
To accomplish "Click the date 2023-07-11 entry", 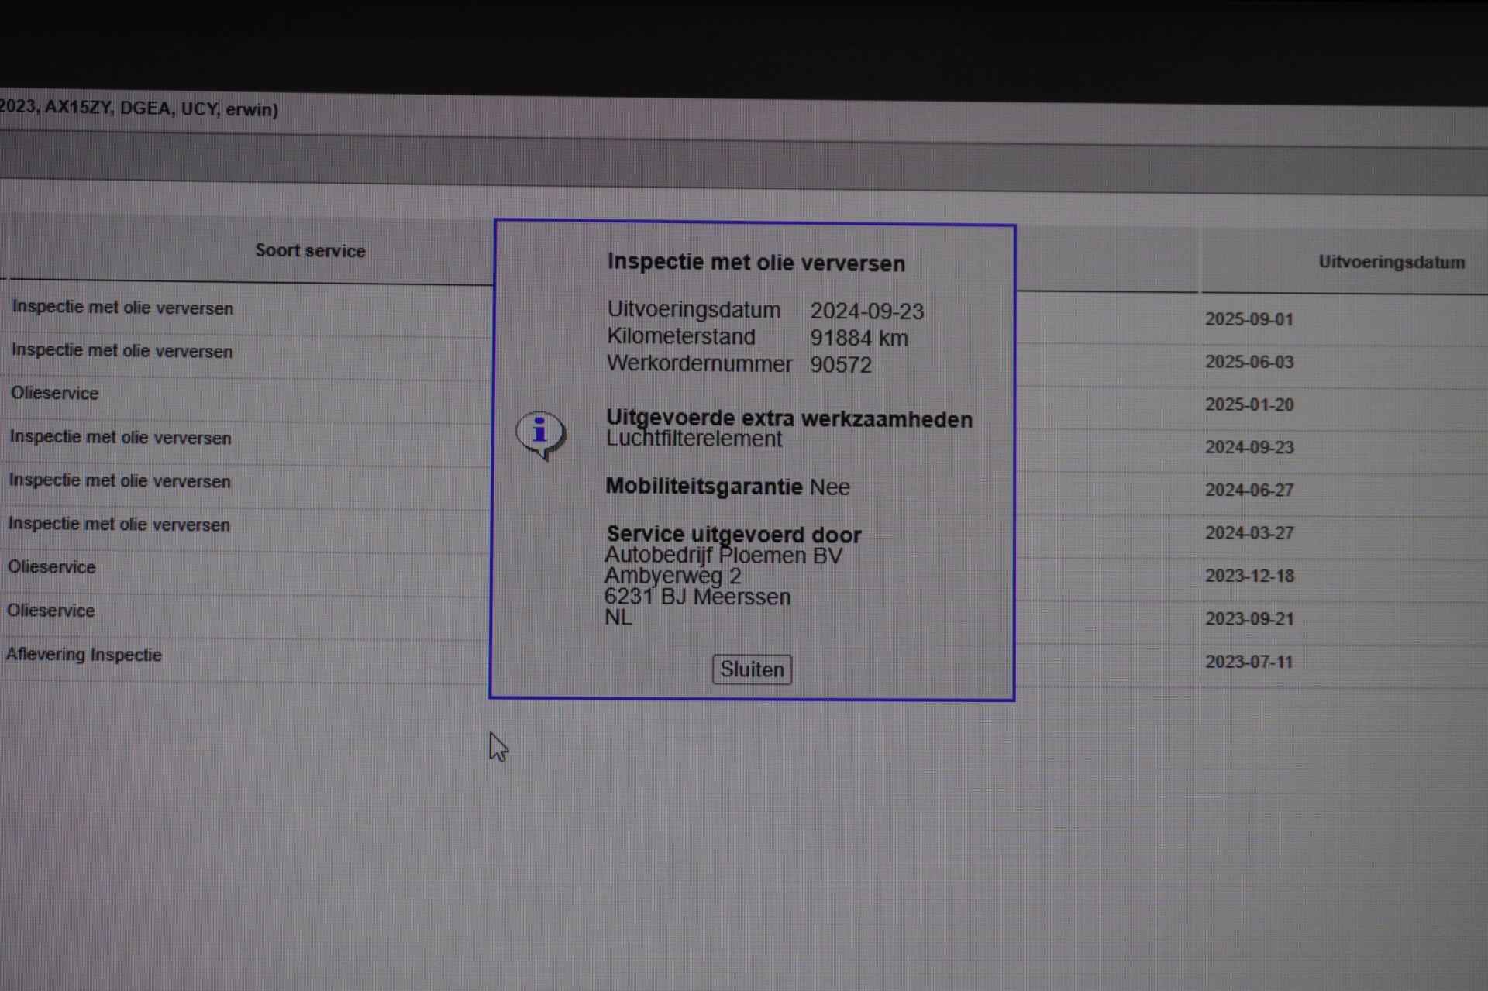I will [x=1249, y=662].
